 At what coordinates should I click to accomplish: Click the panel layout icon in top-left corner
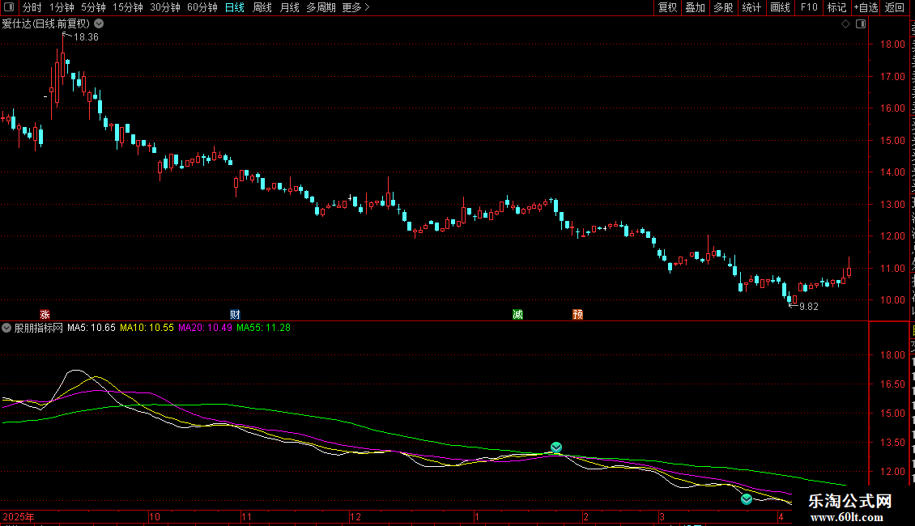pos(9,7)
